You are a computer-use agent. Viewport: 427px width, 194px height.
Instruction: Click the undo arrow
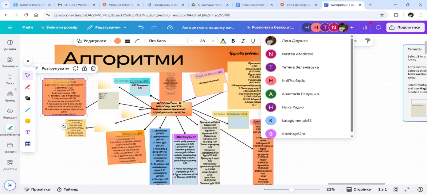[141, 27]
